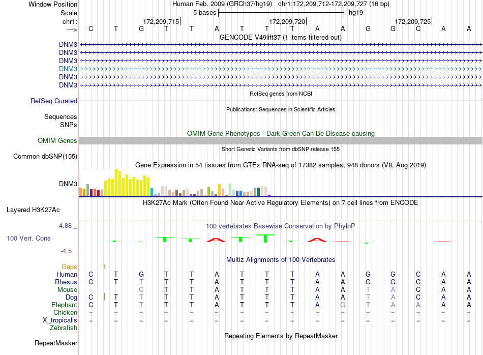Click the Scale label on the left
The image size is (483, 355).
[x=69, y=13]
